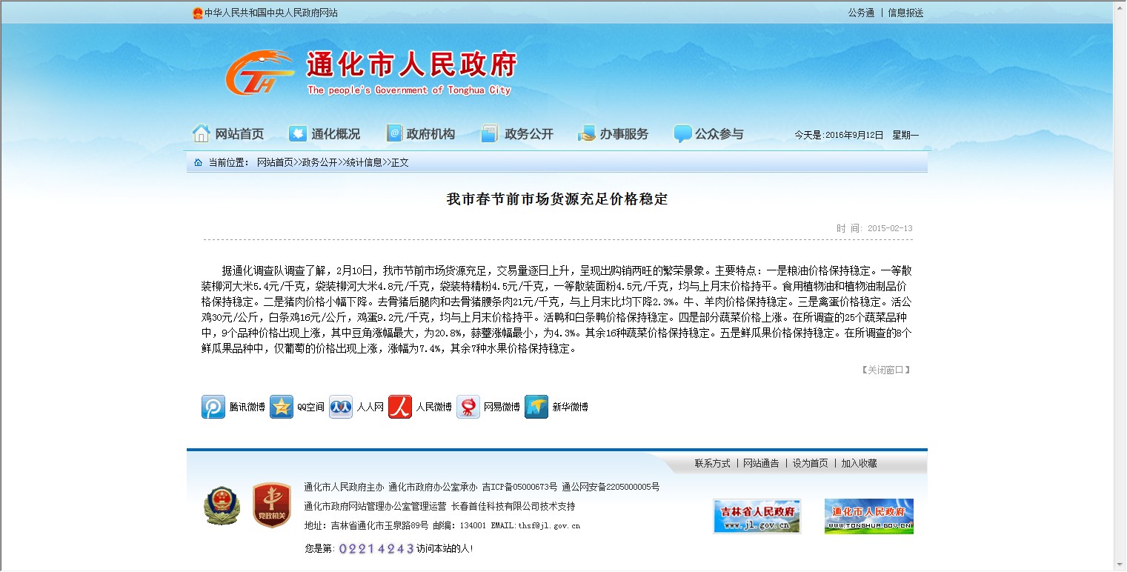Viewport: 1127px width, 572px height.
Task: Click the Tencent Weibo (腾讯微博) share icon
Action: 213,407
